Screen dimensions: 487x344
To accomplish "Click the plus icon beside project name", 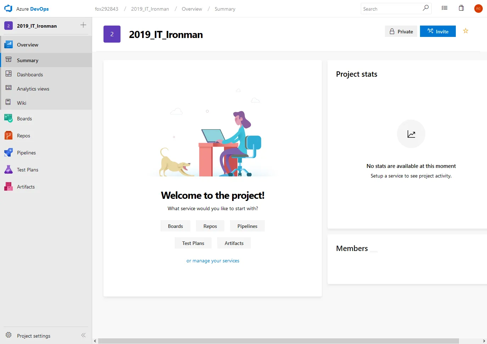I will (x=83, y=25).
